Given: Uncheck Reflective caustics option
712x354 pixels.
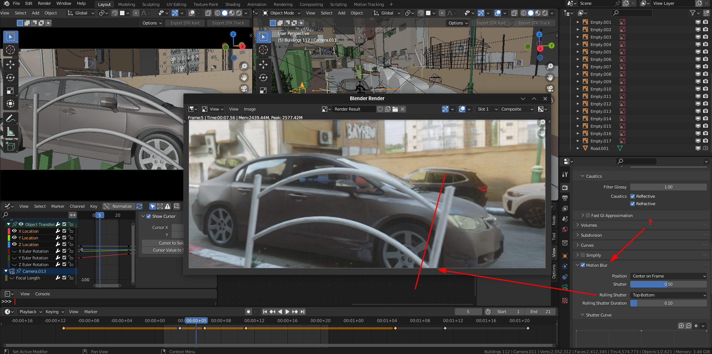Looking at the screenshot, I should [x=633, y=196].
